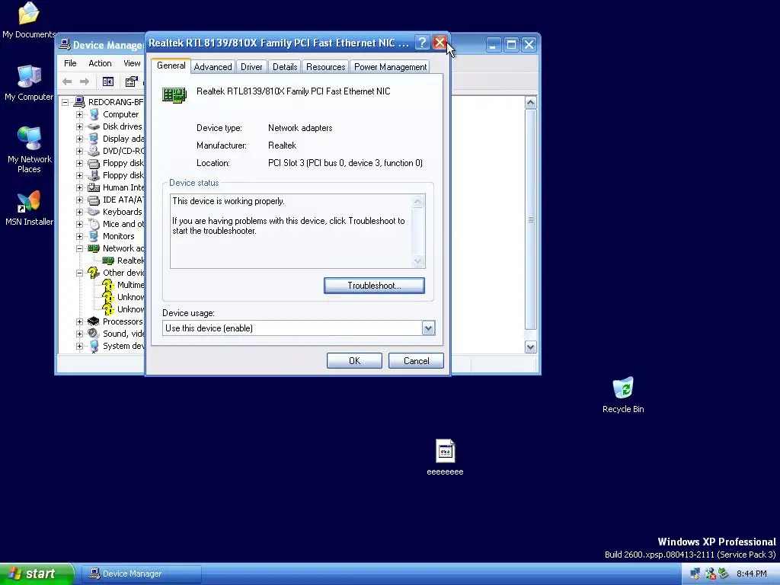The height and width of the screenshot is (585, 780).
Task: Expand the Keyboards node
Action: 79,212
